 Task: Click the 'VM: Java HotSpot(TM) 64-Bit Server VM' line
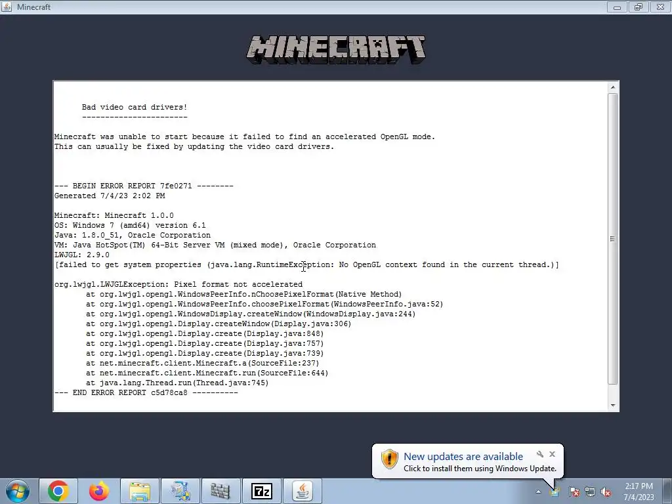pos(215,245)
